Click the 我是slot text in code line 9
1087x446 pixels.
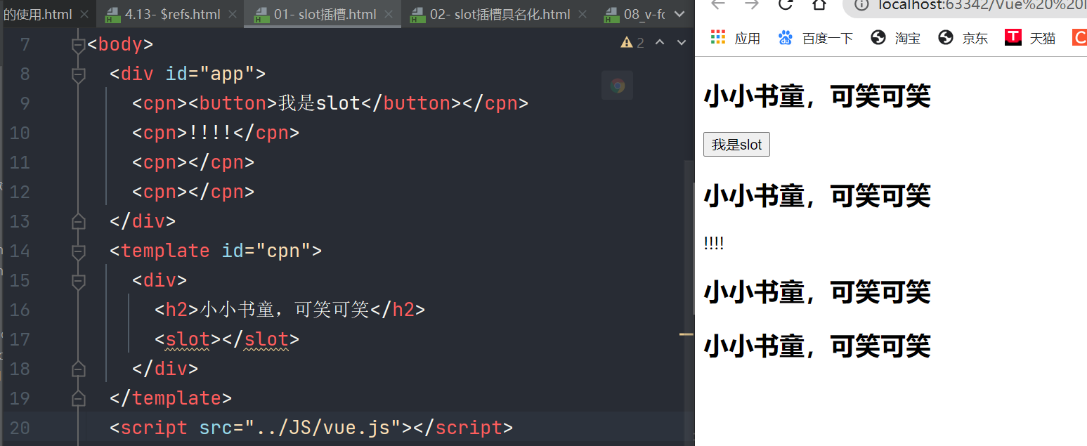click(319, 103)
